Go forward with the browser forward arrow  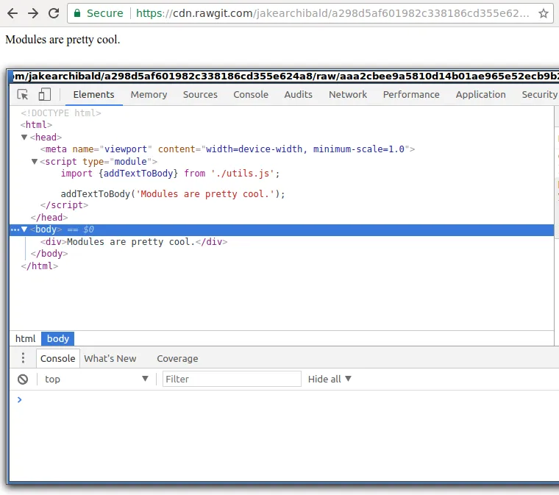coord(33,13)
